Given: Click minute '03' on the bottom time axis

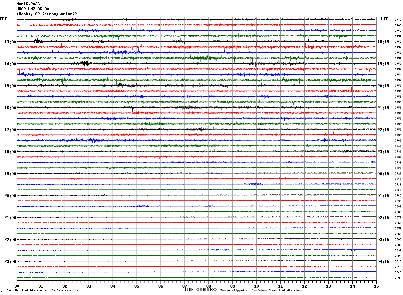Looking at the screenshot, I should [89, 286].
